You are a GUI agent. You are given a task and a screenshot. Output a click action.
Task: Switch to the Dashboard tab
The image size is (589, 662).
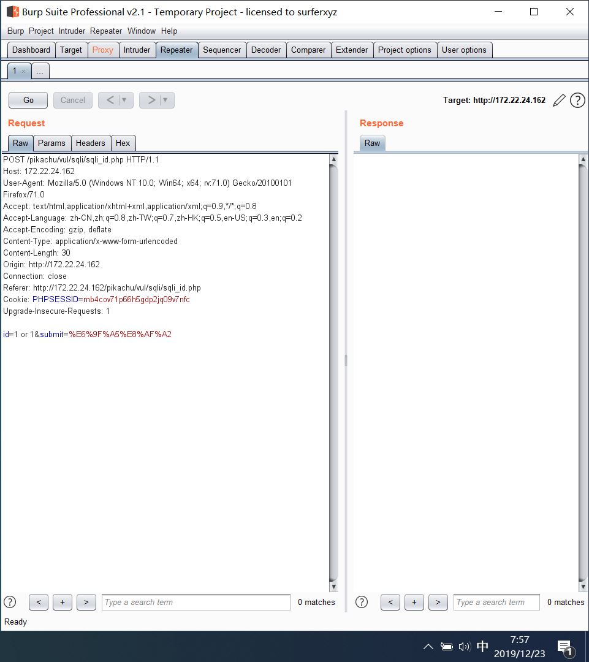coord(31,50)
